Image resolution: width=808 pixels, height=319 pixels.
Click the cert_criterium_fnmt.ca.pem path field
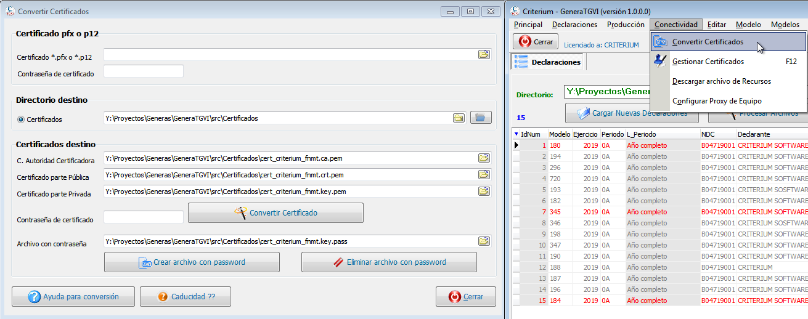tap(290, 158)
